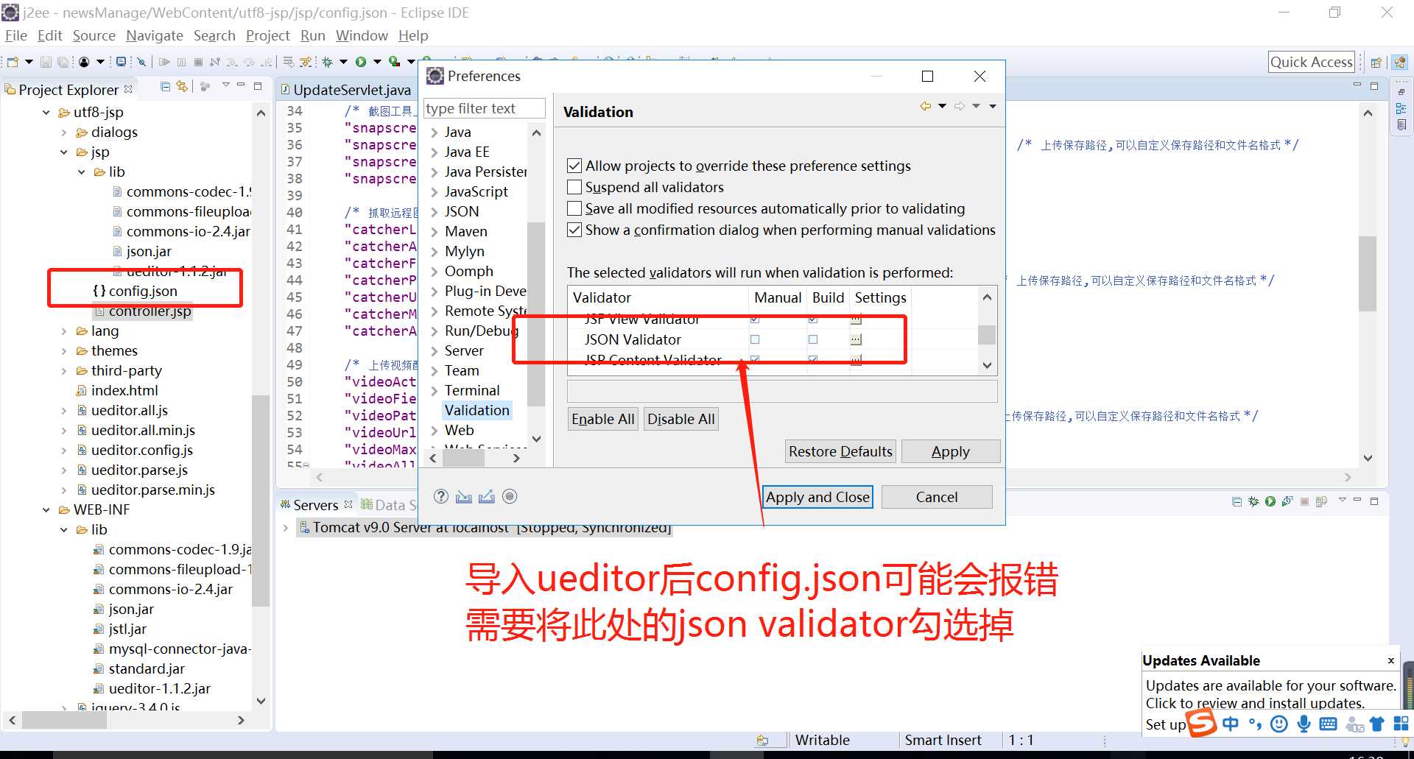This screenshot has width=1414, height=759.
Task: Switch to the Servers view tab
Action: tap(315, 505)
